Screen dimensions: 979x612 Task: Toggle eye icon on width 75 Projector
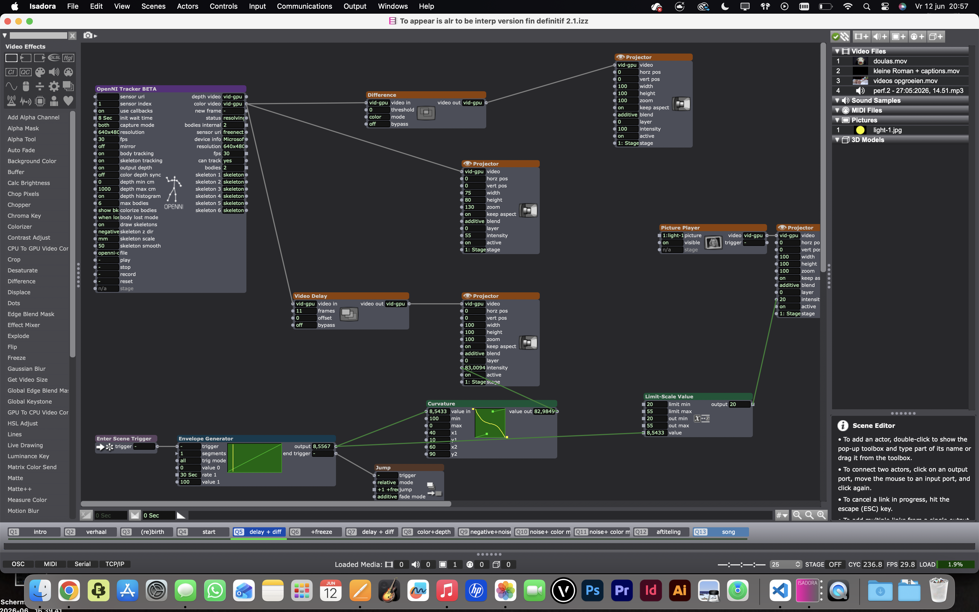pyautogui.click(x=467, y=164)
